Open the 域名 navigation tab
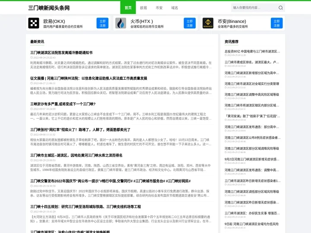 (x=175, y=8)
